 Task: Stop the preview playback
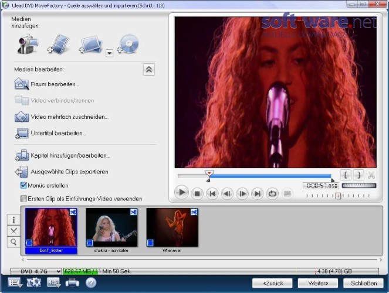pyautogui.click(x=197, y=194)
